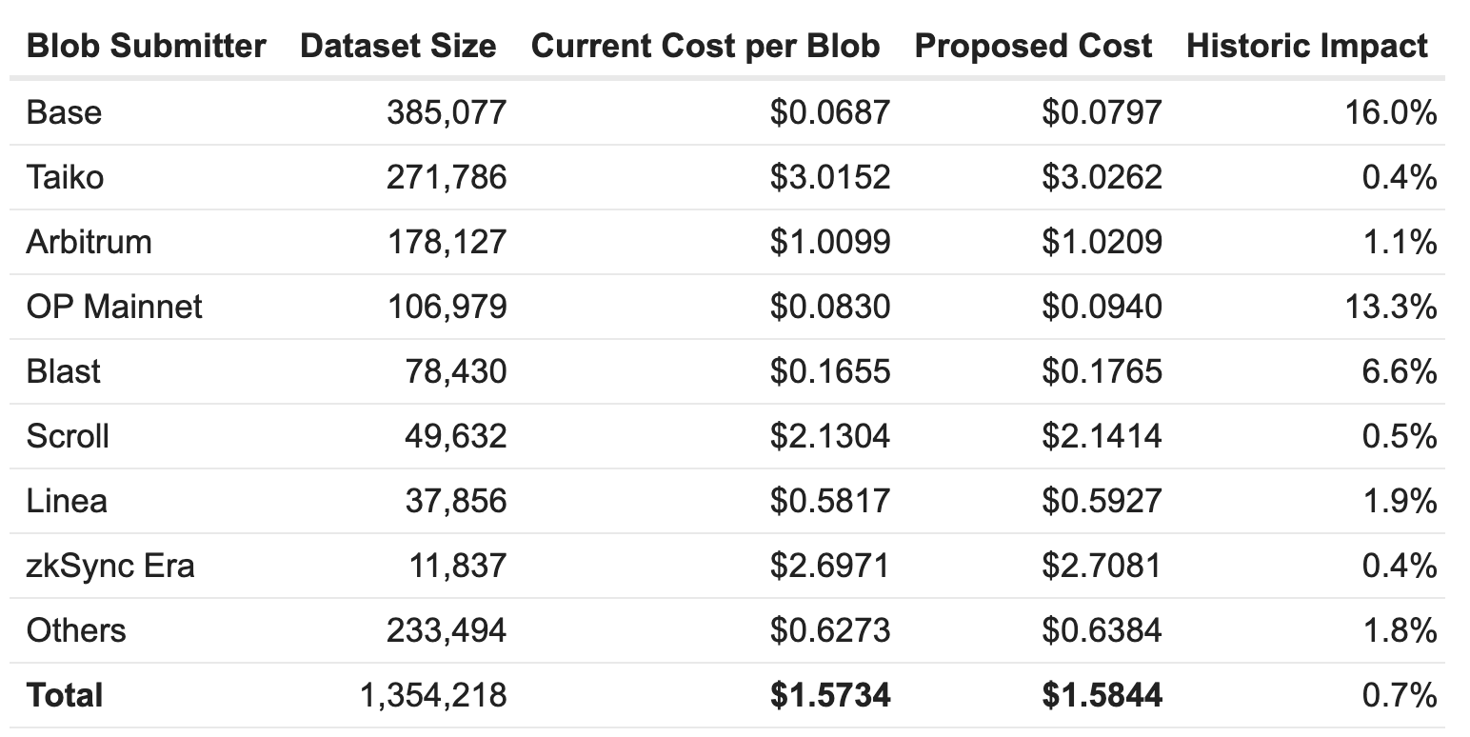Click Total proposed cost $1.5844
The image size is (1470, 737).
(1102, 695)
